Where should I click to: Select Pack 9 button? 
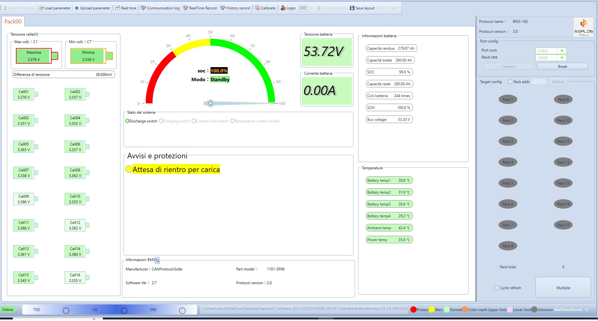click(x=563, y=100)
